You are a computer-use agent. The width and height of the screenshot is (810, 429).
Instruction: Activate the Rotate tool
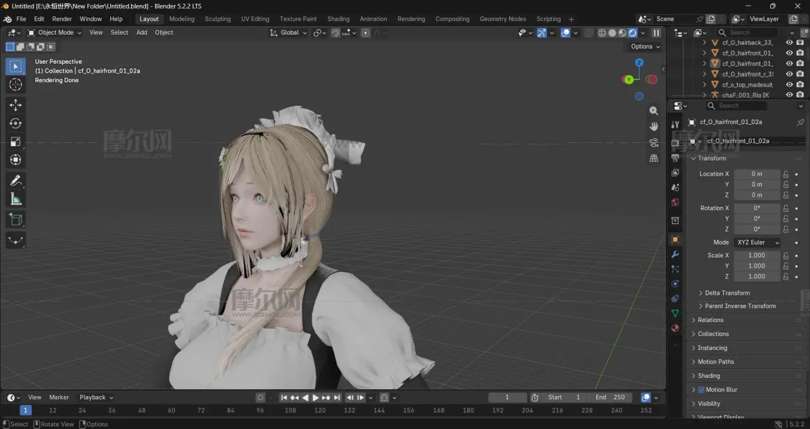(16, 123)
